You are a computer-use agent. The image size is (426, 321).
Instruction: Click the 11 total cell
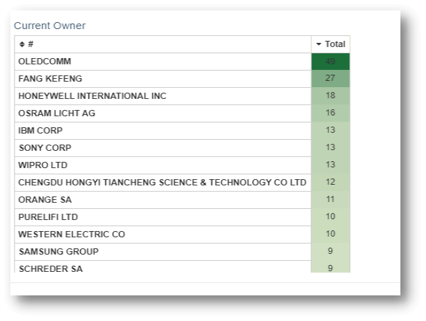pos(331,199)
